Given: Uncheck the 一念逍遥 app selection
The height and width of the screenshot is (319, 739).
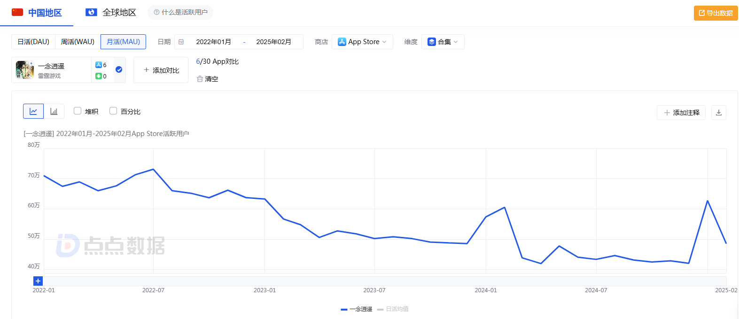Looking at the screenshot, I should [119, 69].
